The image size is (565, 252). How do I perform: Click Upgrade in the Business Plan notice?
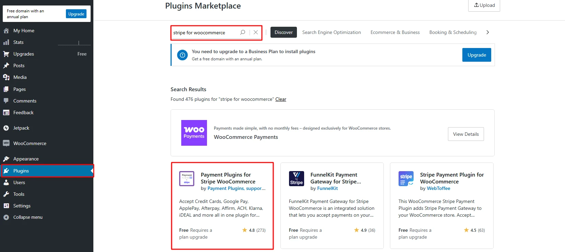476,55
